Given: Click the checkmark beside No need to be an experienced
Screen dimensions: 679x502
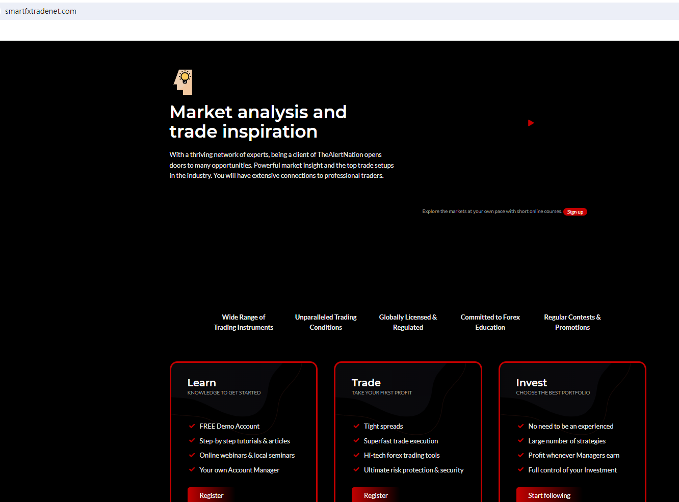Looking at the screenshot, I should point(521,426).
